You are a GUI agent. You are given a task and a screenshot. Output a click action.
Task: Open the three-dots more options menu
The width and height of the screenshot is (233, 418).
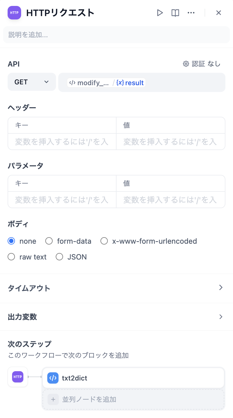point(191,13)
